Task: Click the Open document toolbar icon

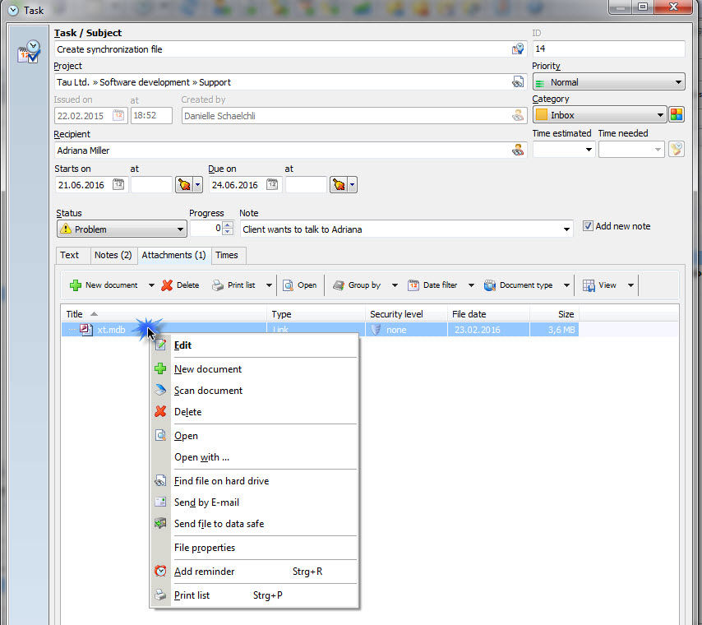Action: coord(289,285)
